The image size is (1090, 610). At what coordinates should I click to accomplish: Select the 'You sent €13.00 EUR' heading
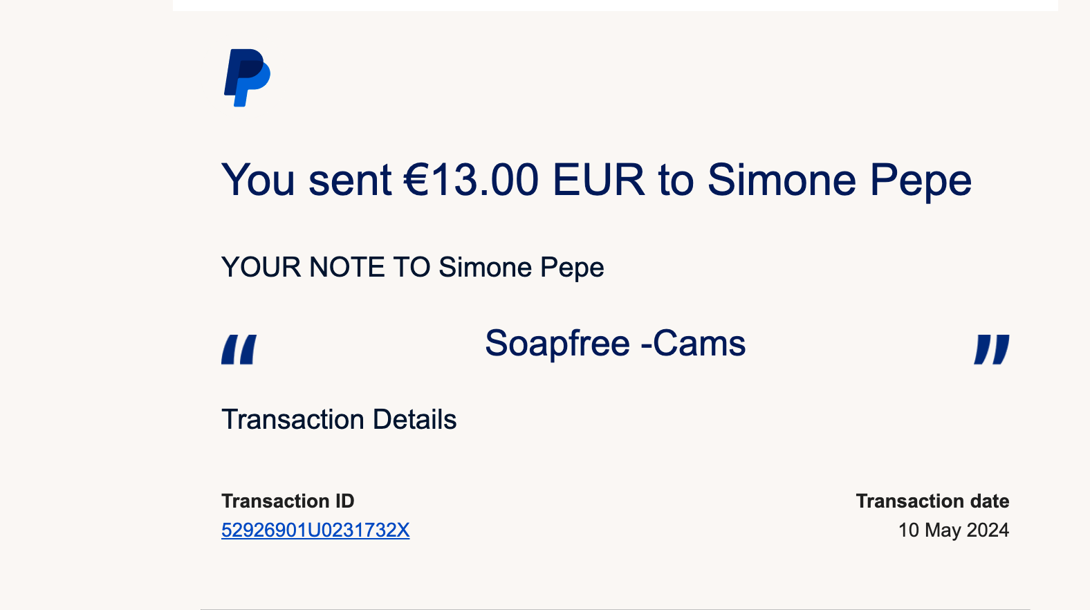[596, 181]
